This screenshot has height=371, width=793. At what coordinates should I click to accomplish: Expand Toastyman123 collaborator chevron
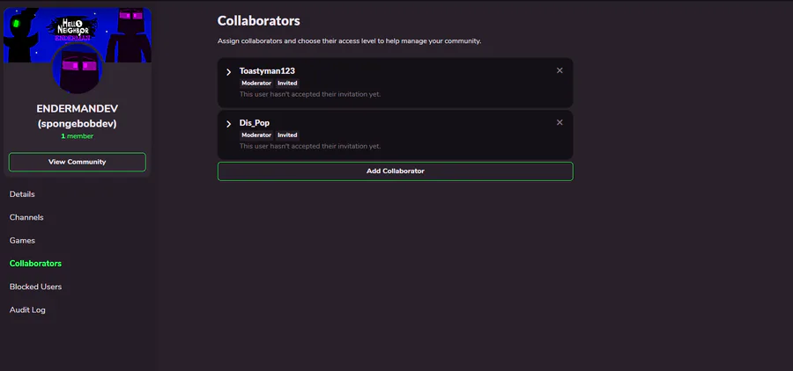[x=229, y=72]
